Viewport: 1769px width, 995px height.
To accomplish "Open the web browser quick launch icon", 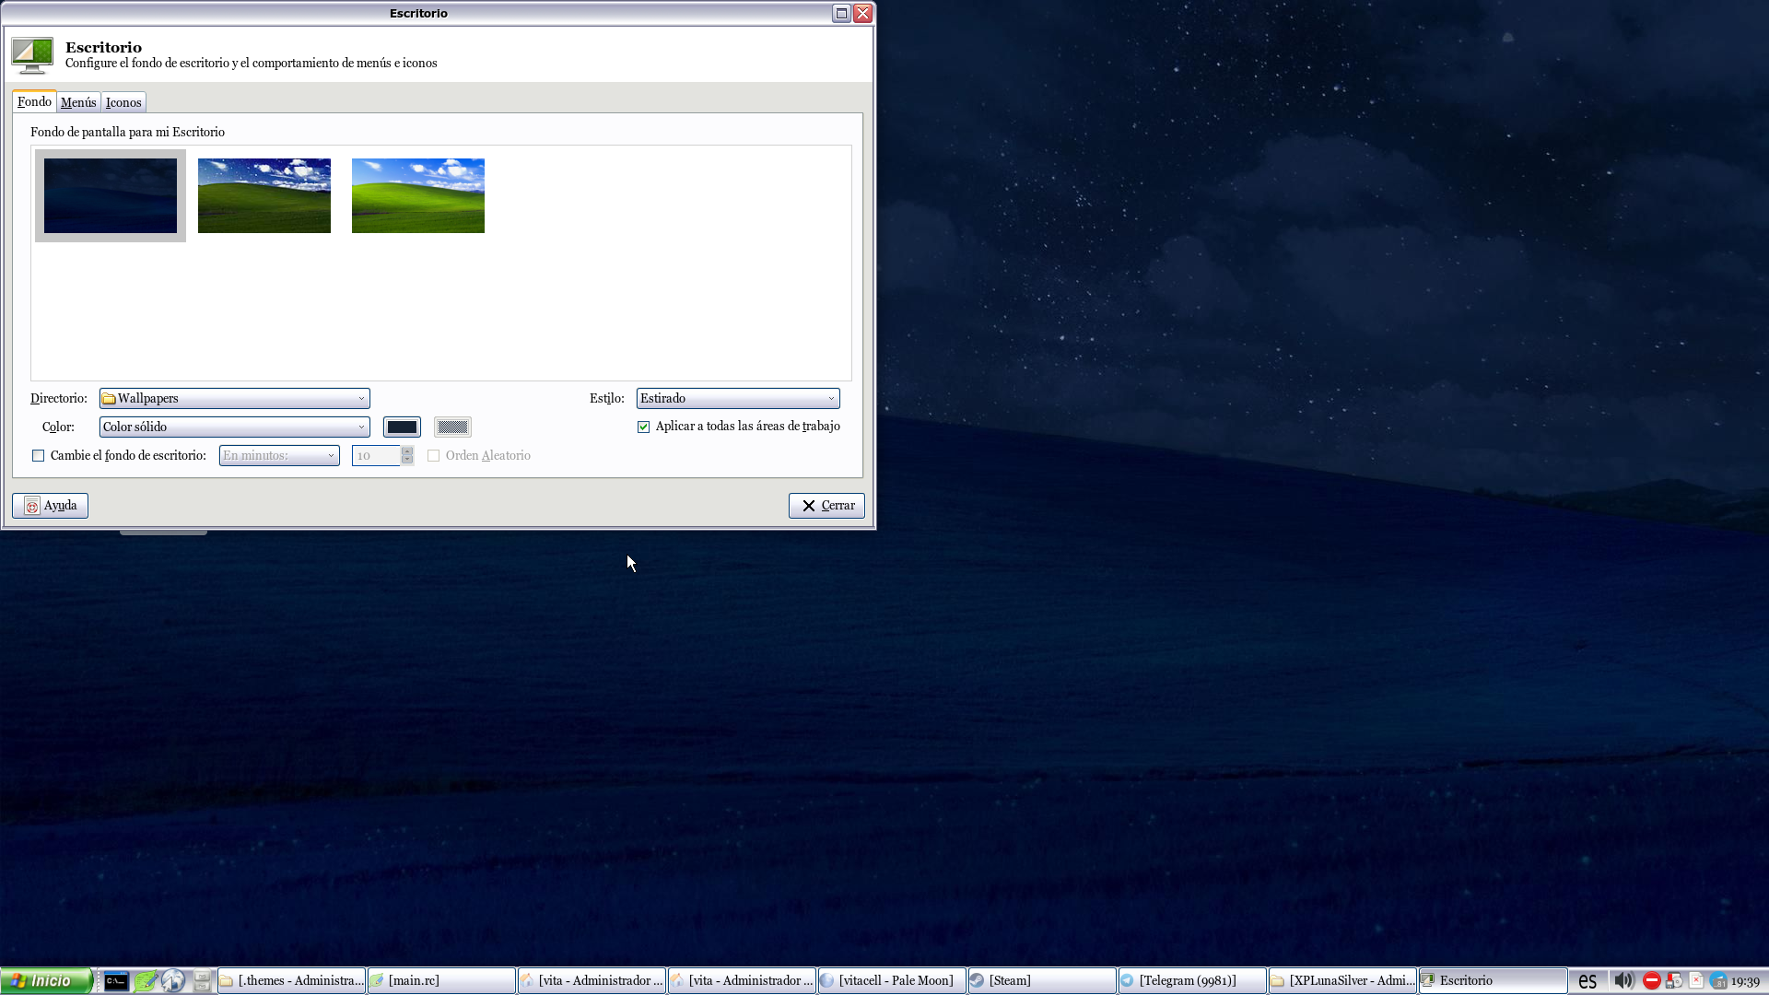I will pos(174,981).
